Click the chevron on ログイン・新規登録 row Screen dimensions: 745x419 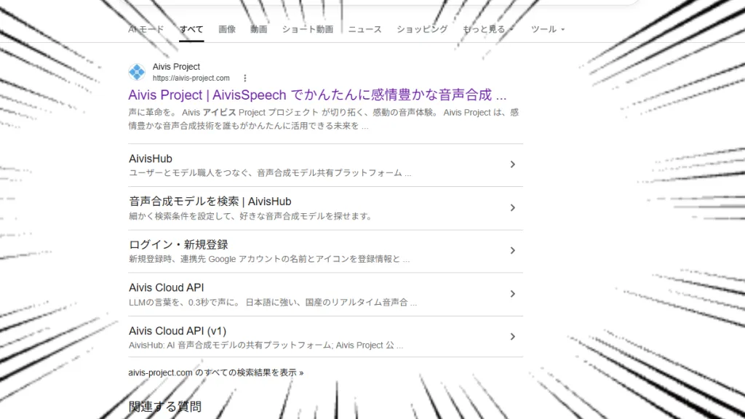513,250
